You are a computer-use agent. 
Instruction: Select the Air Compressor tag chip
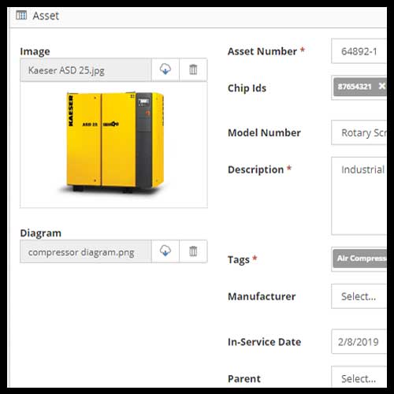tap(360, 258)
